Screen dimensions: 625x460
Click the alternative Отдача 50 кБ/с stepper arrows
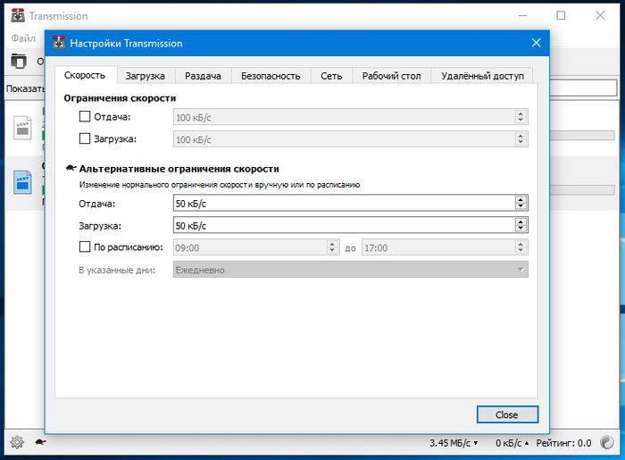(x=521, y=203)
